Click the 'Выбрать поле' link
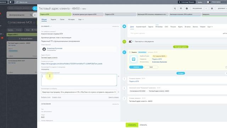Screen dimensions: 227x128 click(x=46, y=97)
